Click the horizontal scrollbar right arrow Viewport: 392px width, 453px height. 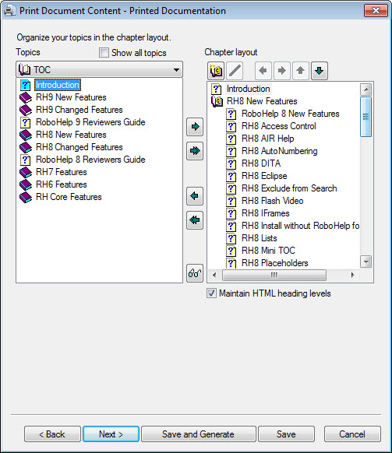pos(352,275)
